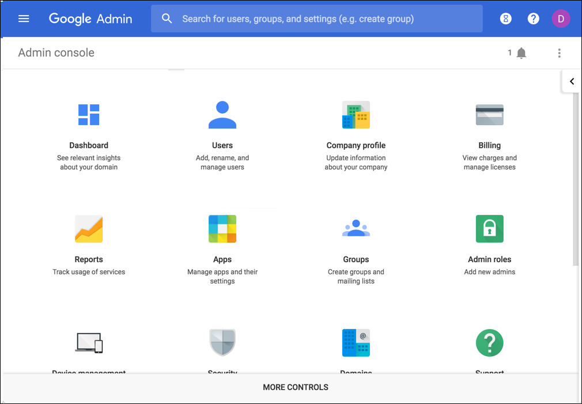This screenshot has width=582, height=404.
Task: Click the search users and settings field
Action: 317,19
